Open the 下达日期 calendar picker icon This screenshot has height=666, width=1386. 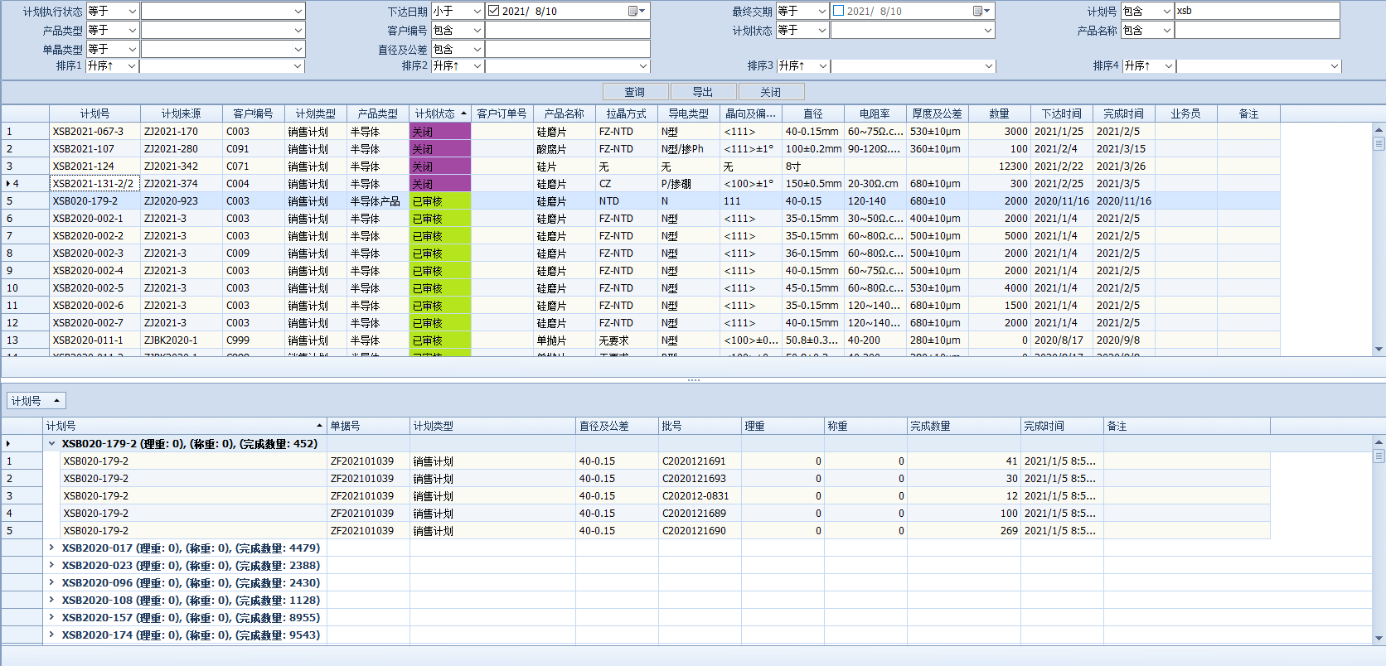point(637,11)
